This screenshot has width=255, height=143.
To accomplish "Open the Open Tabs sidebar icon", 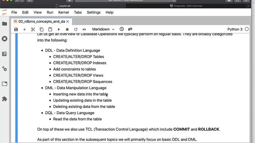I will click(4, 84).
